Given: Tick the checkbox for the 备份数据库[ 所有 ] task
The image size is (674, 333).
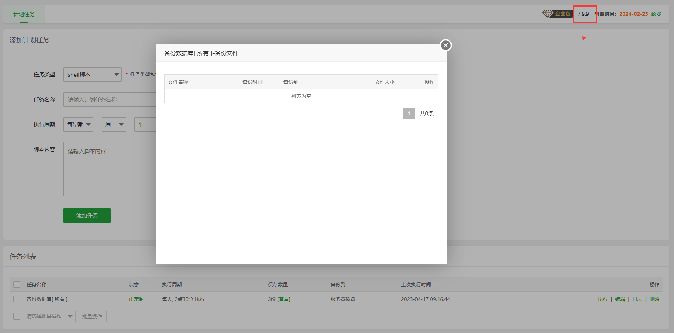Looking at the screenshot, I should click(x=17, y=299).
